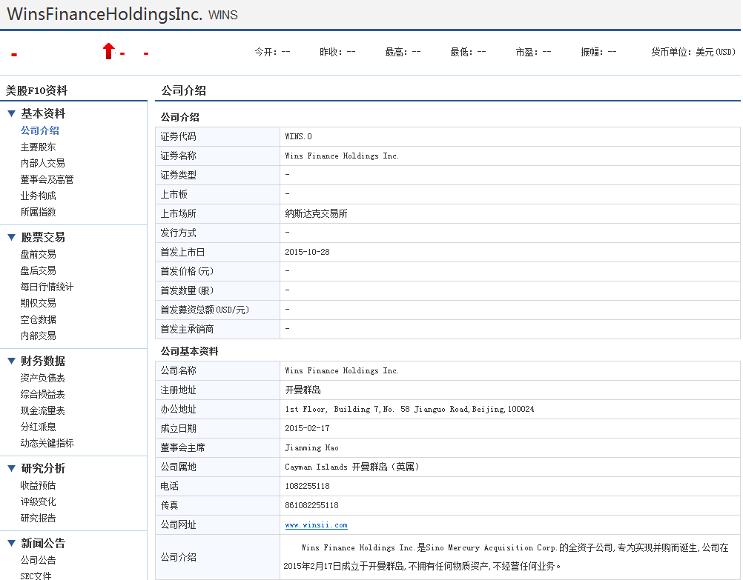Click the 最低 quote field
This screenshot has width=743, height=580.
(x=468, y=52)
